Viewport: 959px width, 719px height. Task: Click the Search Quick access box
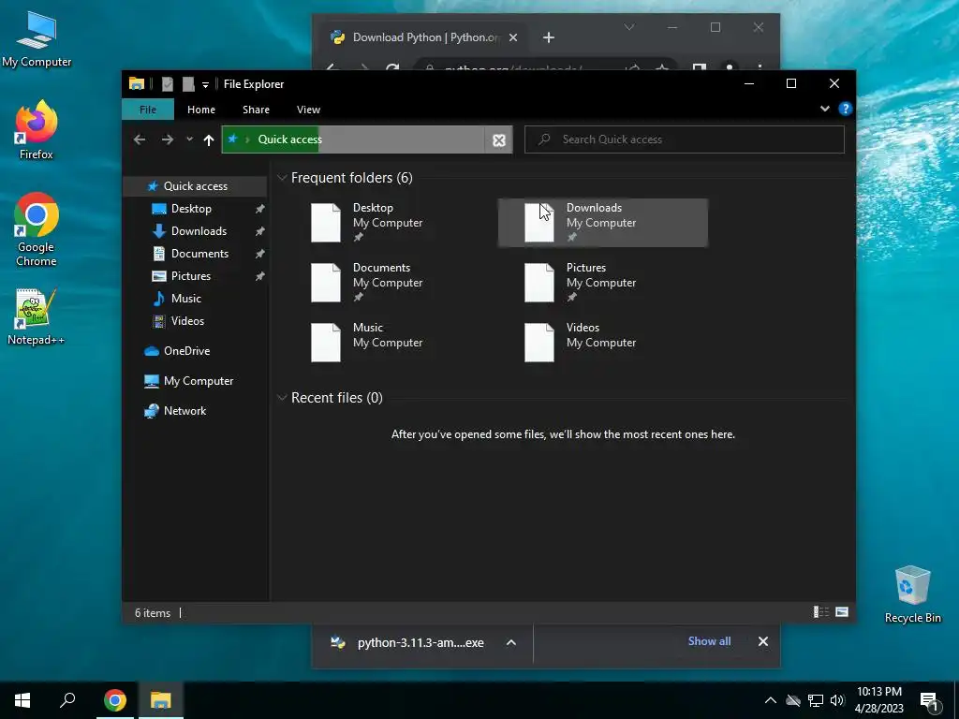tap(685, 139)
